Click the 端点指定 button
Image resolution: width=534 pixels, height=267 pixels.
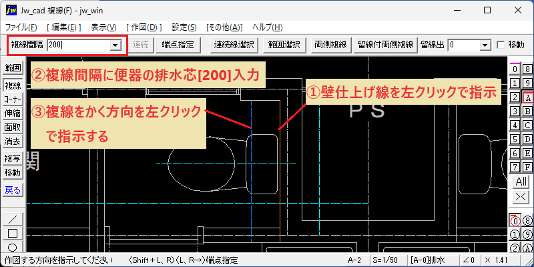(178, 45)
